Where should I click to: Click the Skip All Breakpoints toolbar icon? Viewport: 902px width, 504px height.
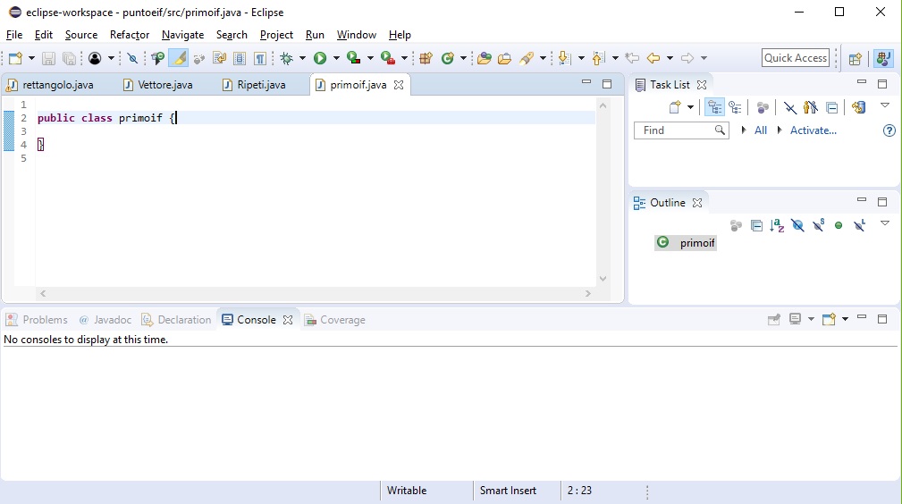tap(132, 58)
